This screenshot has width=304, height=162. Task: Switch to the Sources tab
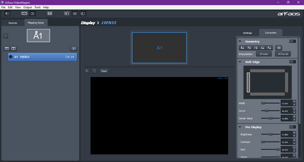[x=13, y=23]
